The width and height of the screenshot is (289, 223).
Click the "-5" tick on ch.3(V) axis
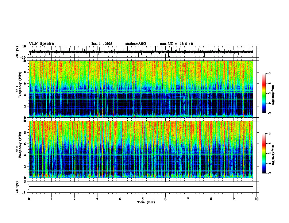pyautogui.click(x=24, y=193)
